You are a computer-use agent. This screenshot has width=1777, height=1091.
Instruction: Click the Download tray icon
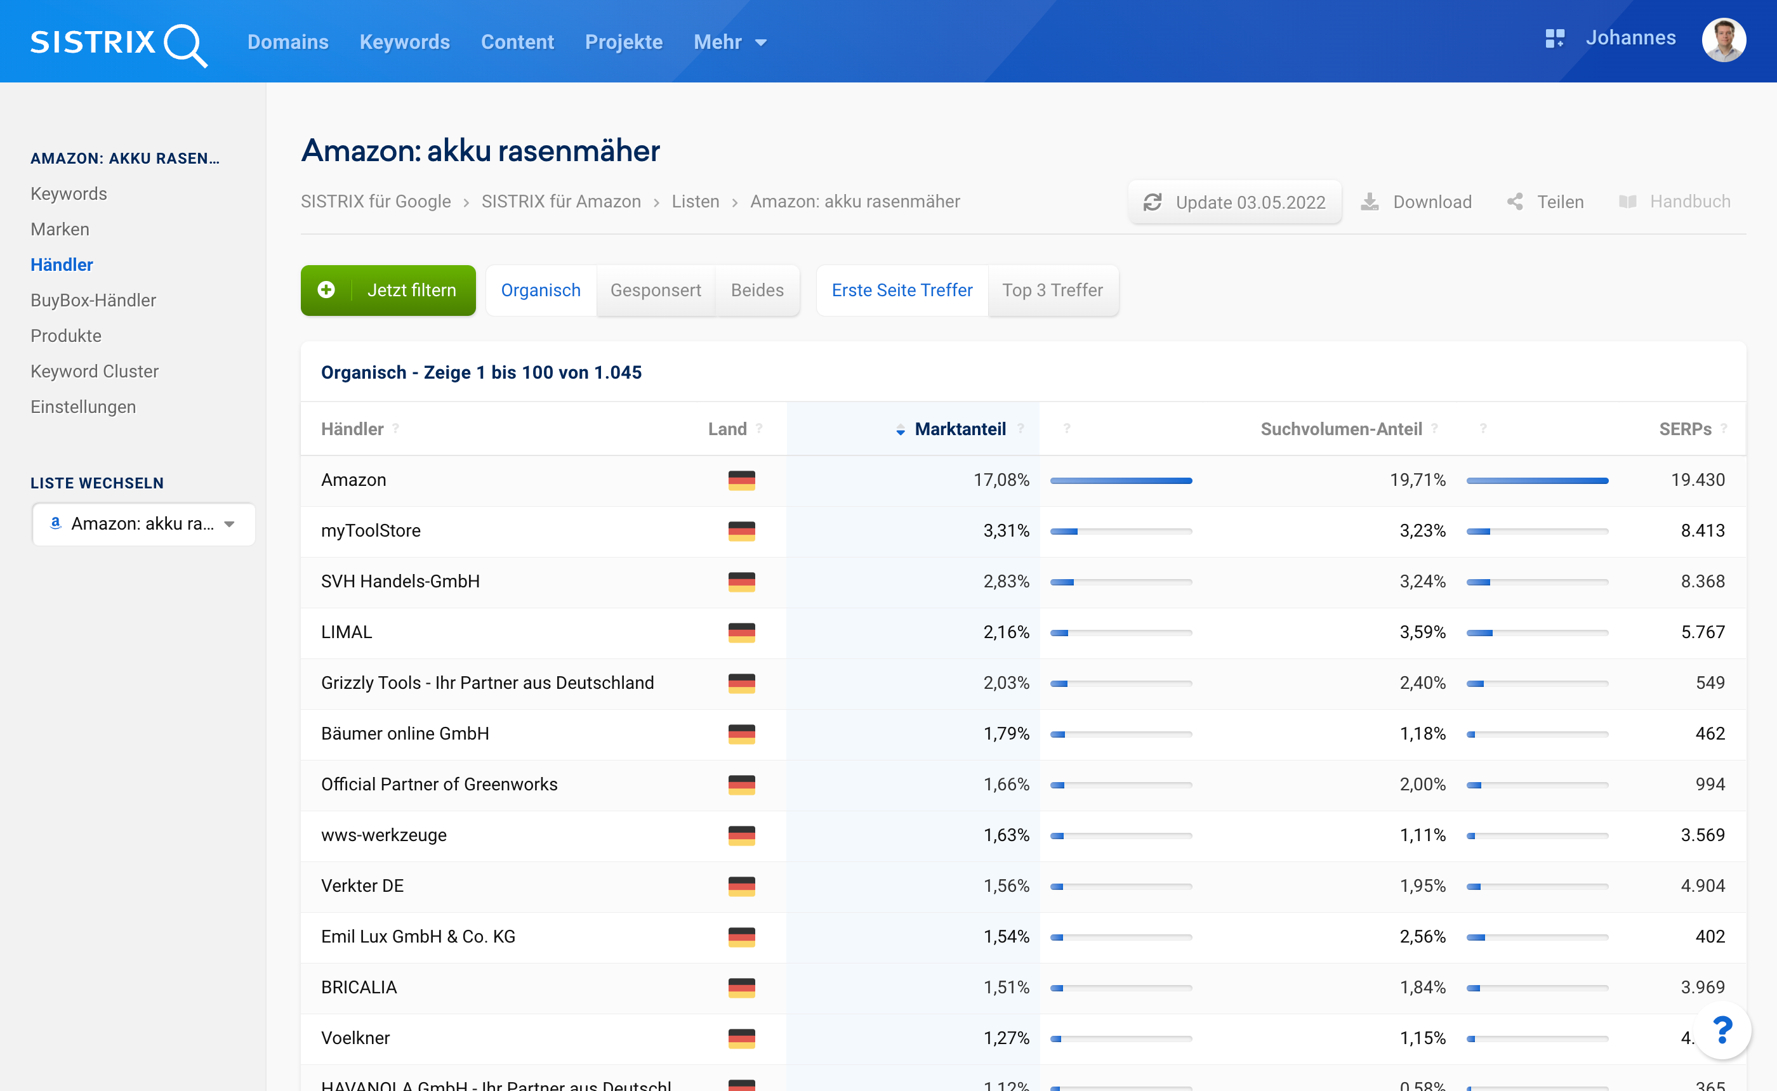(x=1369, y=202)
